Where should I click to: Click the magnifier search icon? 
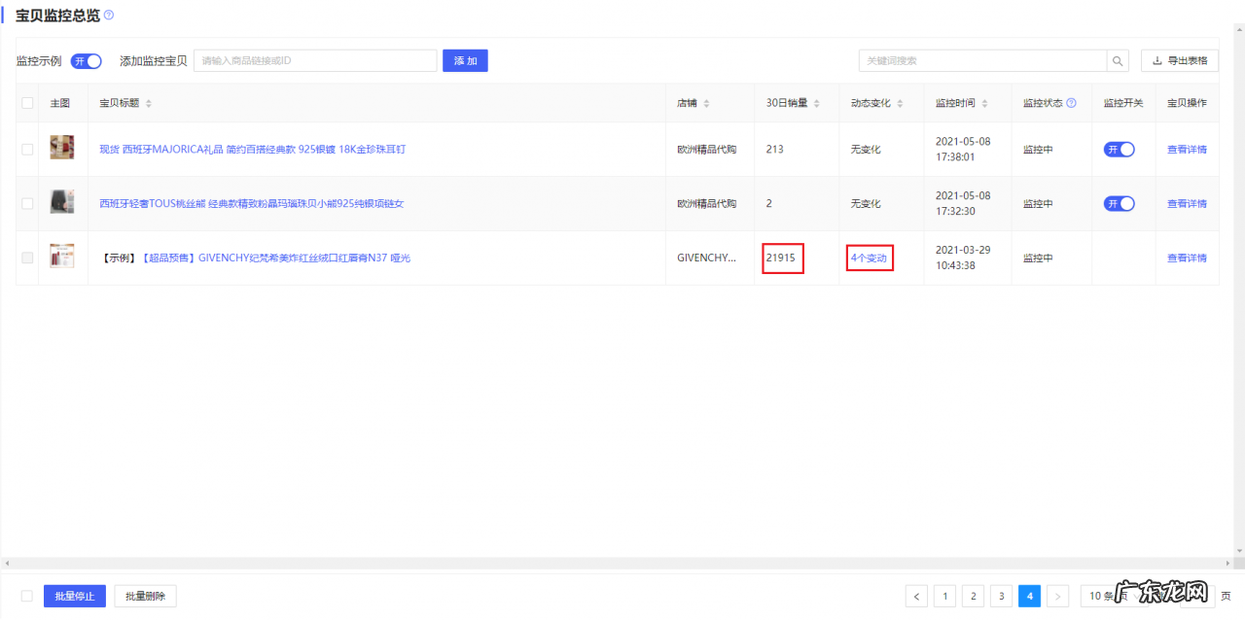tap(1119, 60)
